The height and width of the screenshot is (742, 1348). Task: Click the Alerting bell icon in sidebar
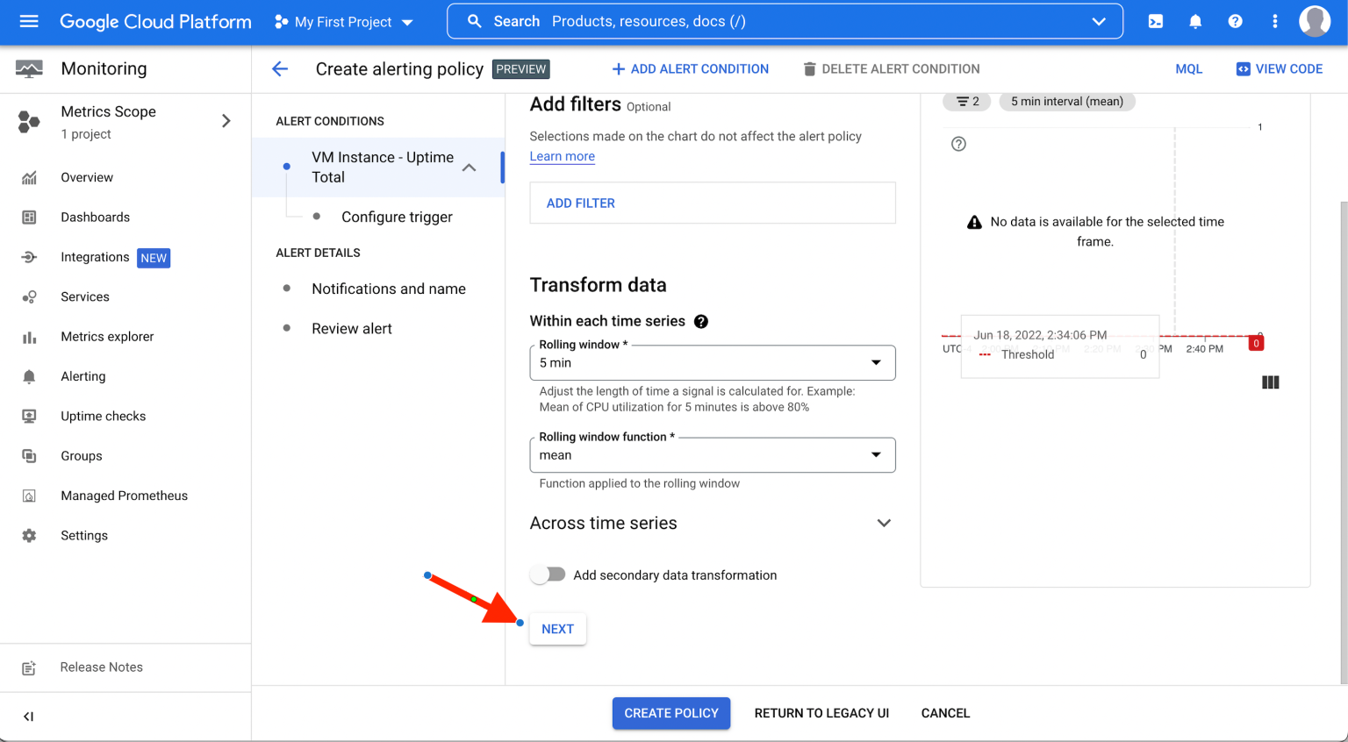click(29, 376)
